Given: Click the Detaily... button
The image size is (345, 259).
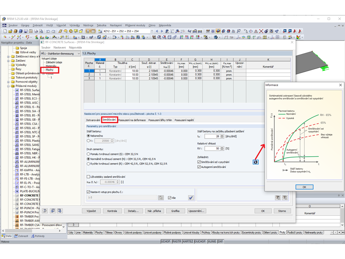Looking at the screenshot, I should [133, 211].
